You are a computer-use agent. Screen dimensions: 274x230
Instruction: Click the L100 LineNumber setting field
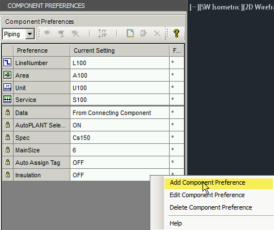point(120,63)
